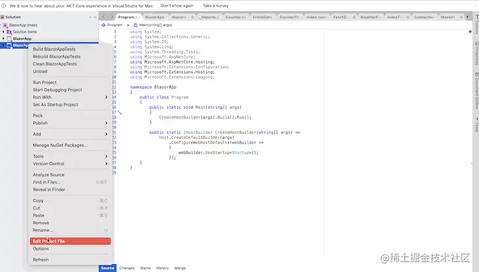Open the Index.razor editor tab
Viewport: 479px width, 272px height.
[x=316, y=17]
